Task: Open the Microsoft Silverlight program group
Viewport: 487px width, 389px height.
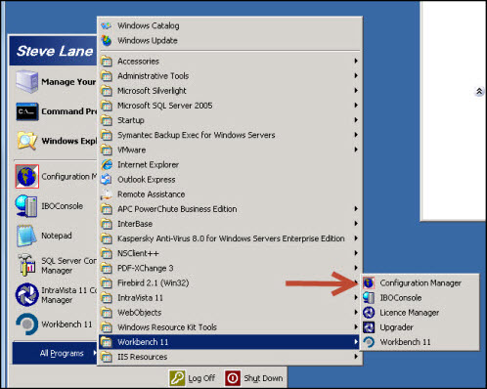Action: coord(230,91)
